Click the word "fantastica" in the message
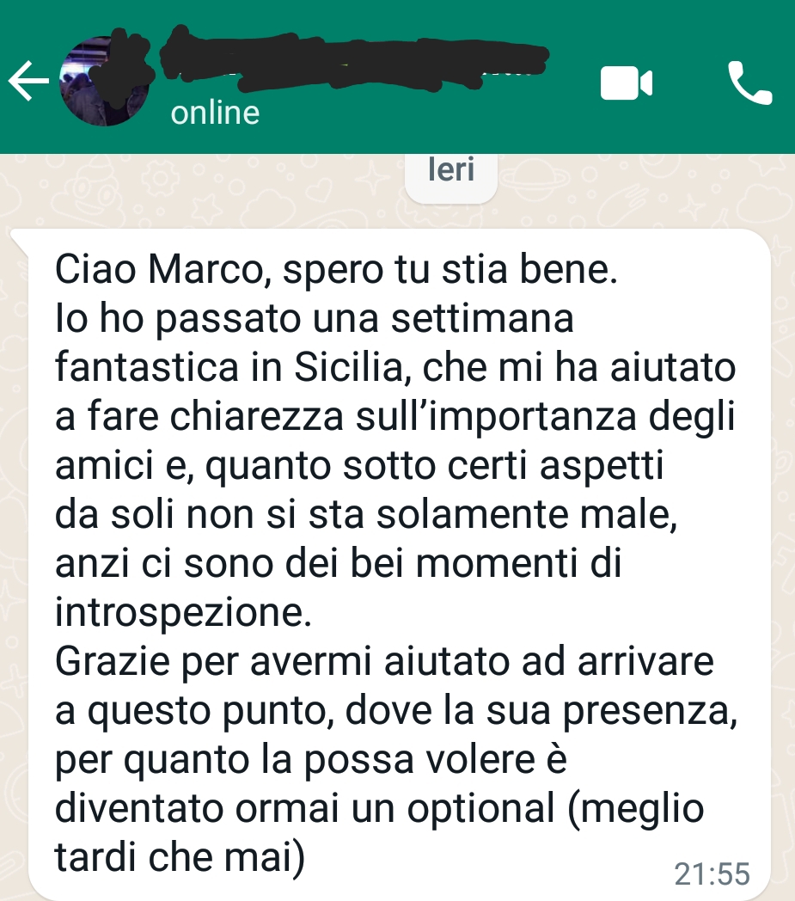Image resolution: width=795 pixels, height=901 pixels. point(146,366)
